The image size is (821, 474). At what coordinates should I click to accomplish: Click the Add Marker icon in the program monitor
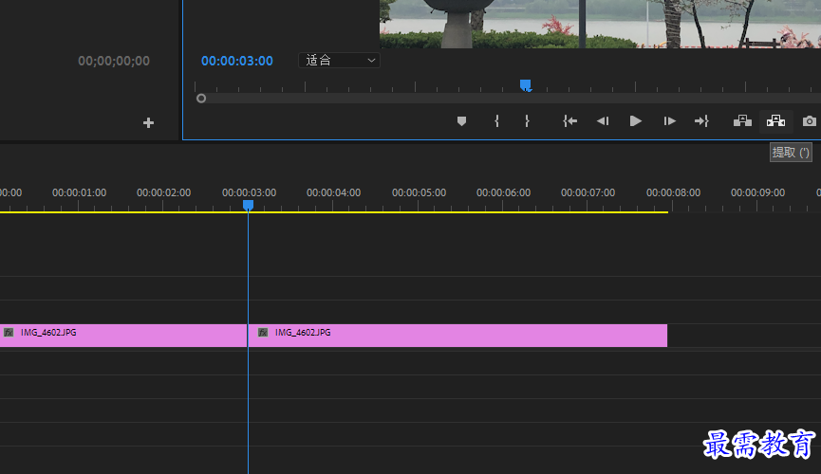[x=461, y=121]
